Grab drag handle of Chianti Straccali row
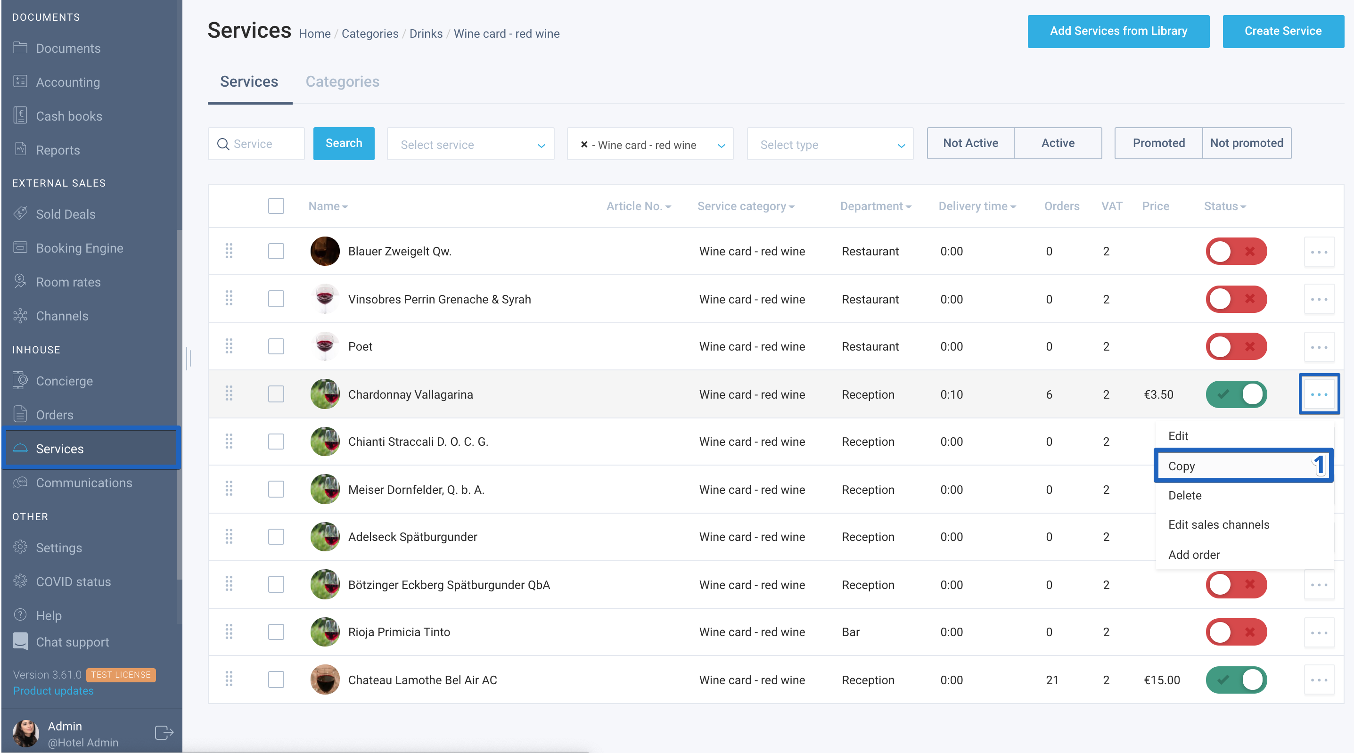This screenshot has height=753, width=1354. [229, 442]
